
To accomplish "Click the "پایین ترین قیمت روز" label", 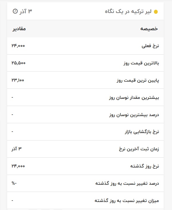I will (138, 80).
